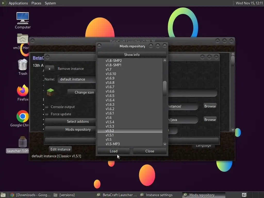Select v1.6.2 in the mod list
This screenshot has height=198, width=264.
(x=130, y=109)
